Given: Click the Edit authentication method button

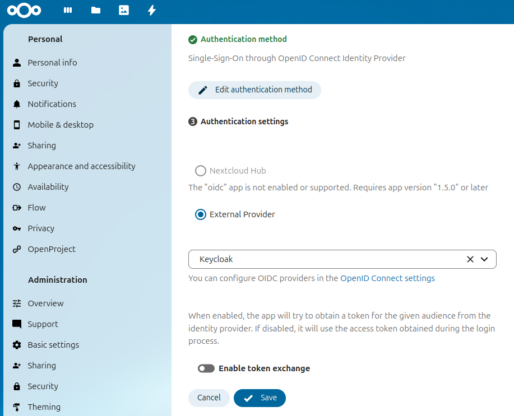Looking at the screenshot, I should tap(254, 90).
